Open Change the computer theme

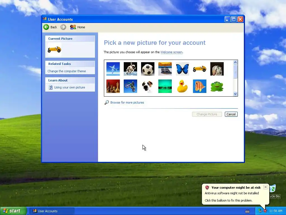66,71
